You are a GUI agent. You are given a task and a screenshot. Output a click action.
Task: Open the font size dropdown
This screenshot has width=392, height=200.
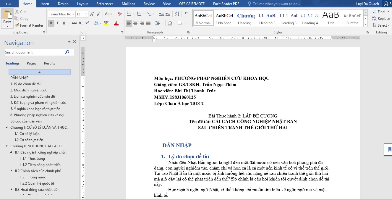(86, 14)
